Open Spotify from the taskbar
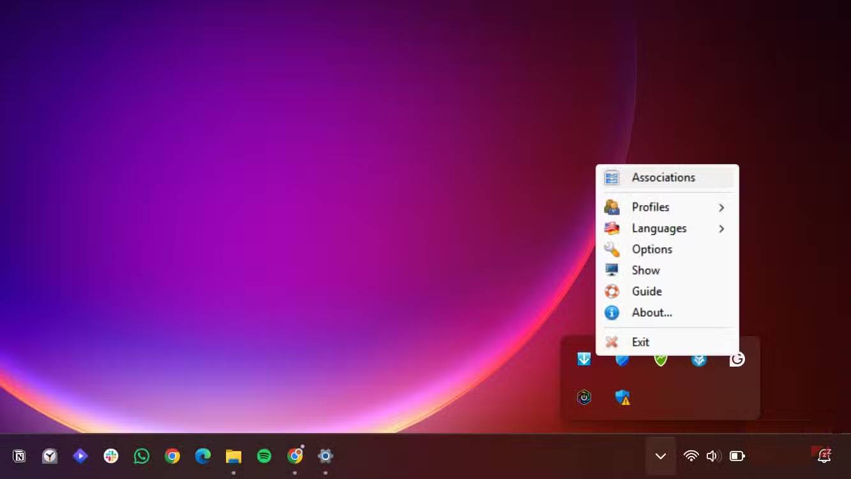Screen dimensions: 851x479 [264, 456]
